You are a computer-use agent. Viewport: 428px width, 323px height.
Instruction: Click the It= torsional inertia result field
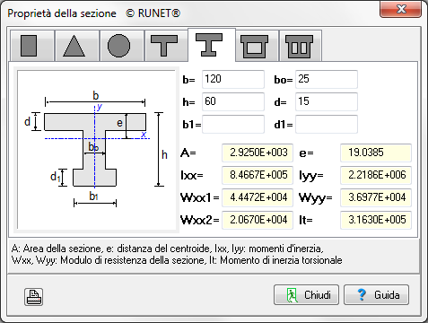point(376,220)
